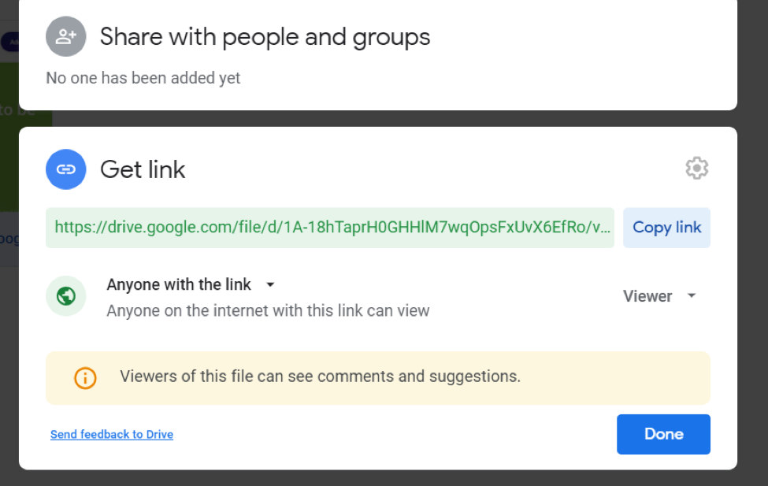The height and width of the screenshot is (486, 768).
Task: Select the green shareable Drive URL field
Action: [330, 228]
